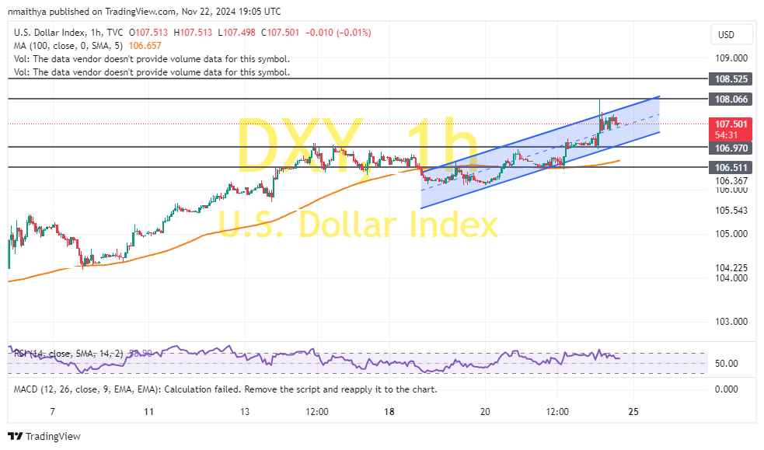Click the MA value 106.657
Viewport: 764px width, 450px height.
(145, 46)
